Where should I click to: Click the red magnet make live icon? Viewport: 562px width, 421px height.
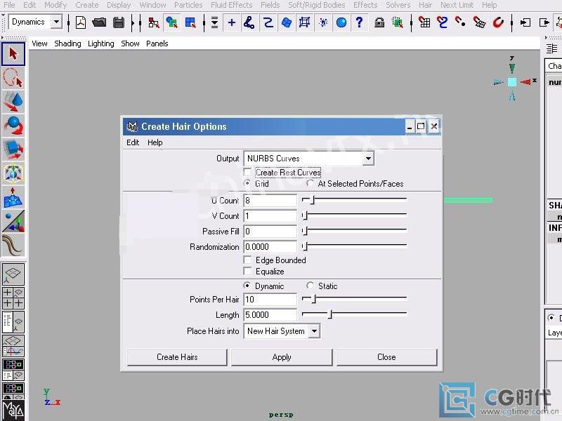coord(498,23)
